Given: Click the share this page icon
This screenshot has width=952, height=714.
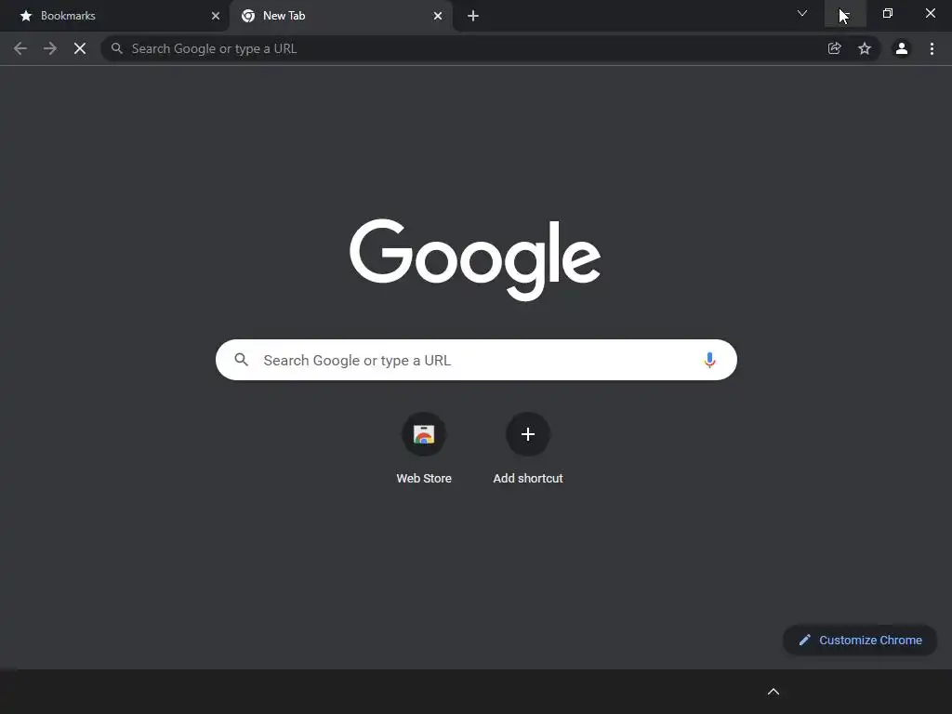Looking at the screenshot, I should click(x=835, y=48).
